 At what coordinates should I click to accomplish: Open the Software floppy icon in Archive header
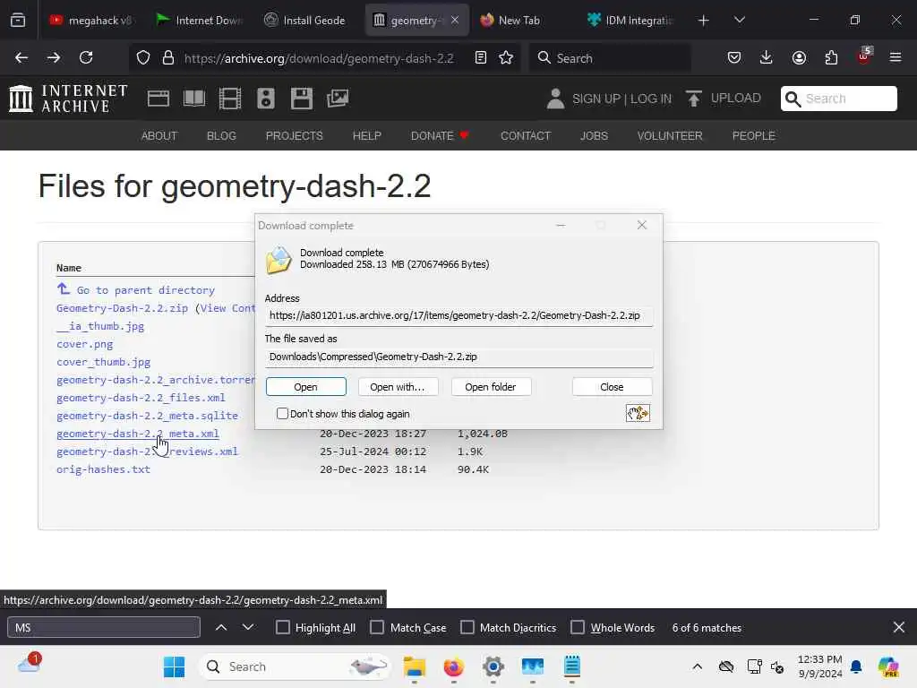(302, 99)
